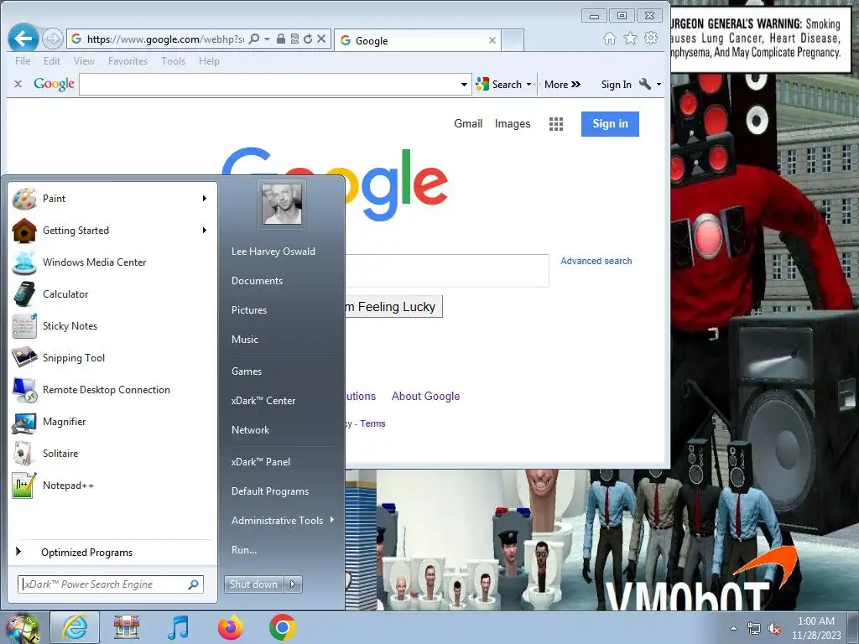Click the Start orb button
This screenshot has width=859, height=644.
click(22, 629)
